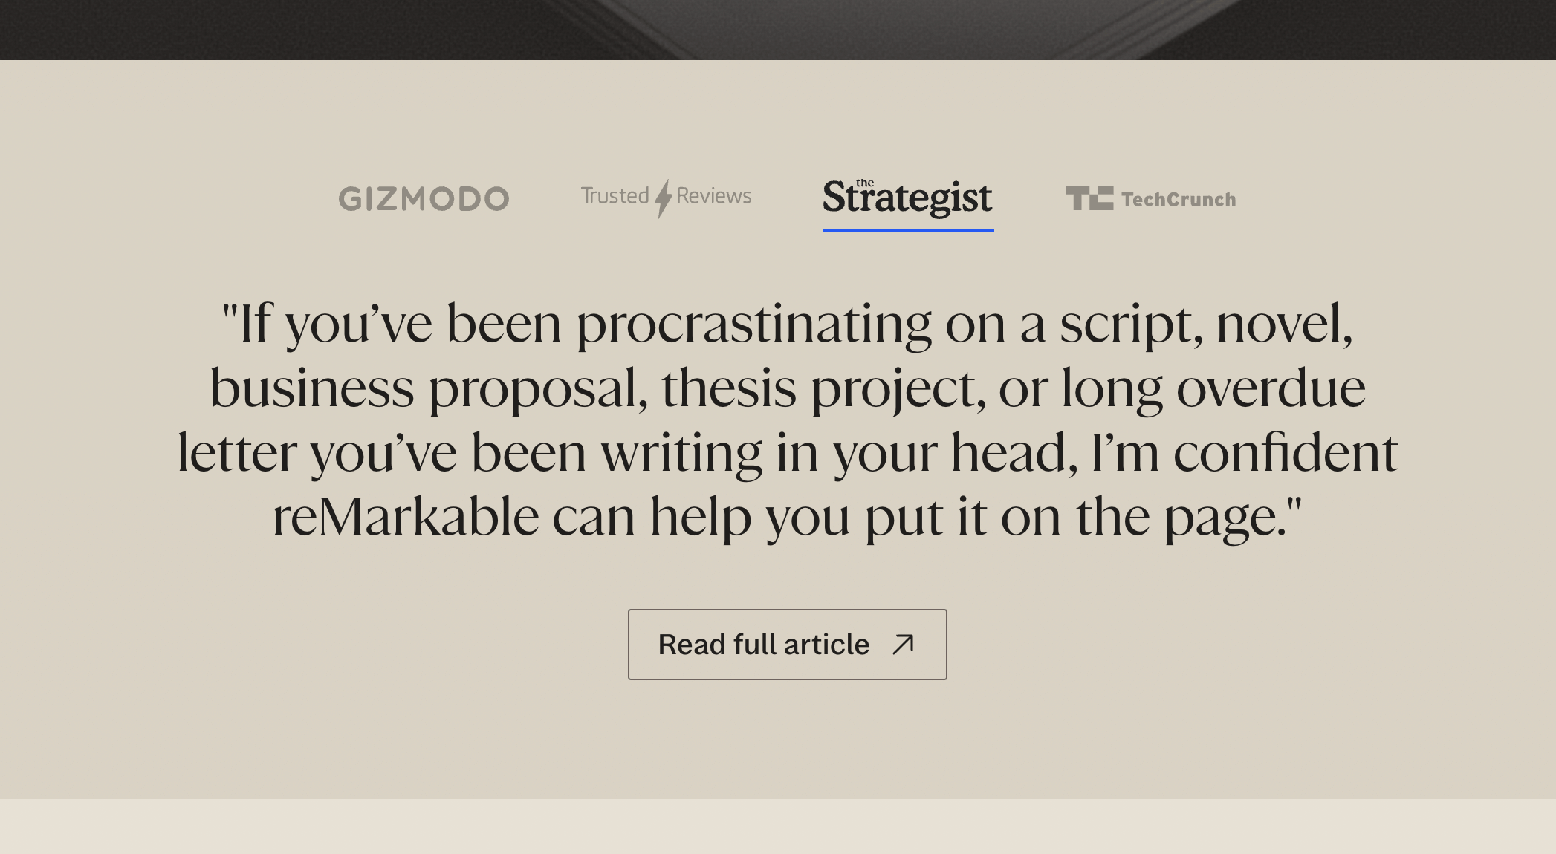Viewport: 1556px width, 854px height.
Task: Click the lighter section below the quote panel
Action: [x=778, y=826]
